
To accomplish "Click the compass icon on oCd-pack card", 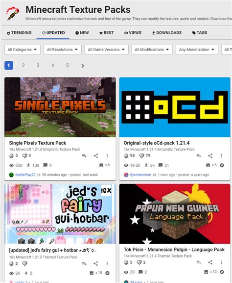I will 222,165.
